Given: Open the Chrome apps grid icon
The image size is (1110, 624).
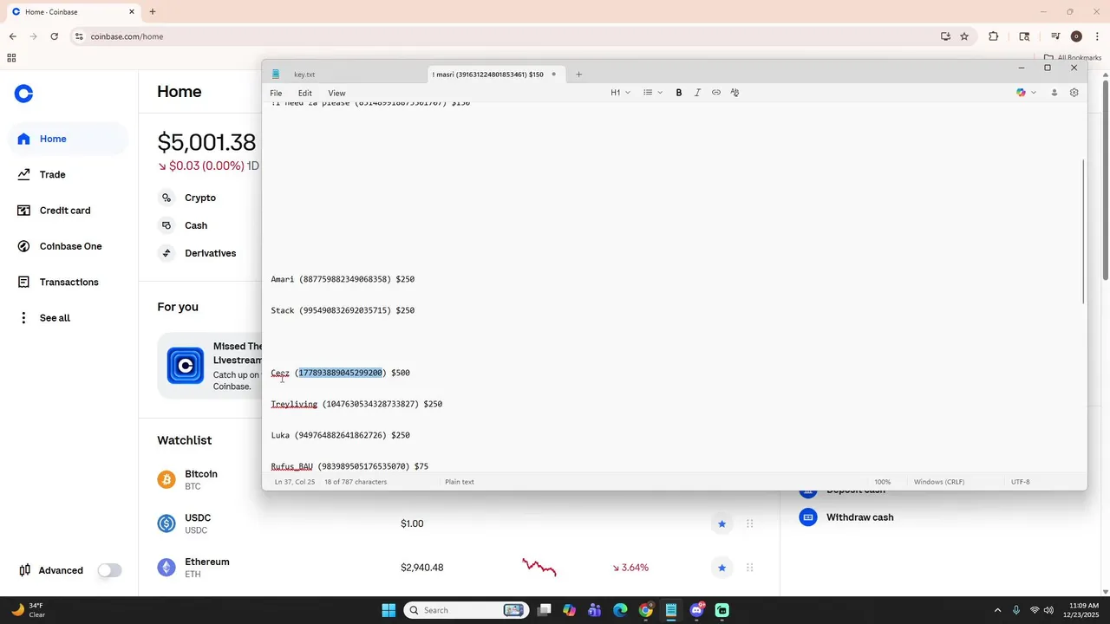Looking at the screenshot, I should [x=11, y=58].
